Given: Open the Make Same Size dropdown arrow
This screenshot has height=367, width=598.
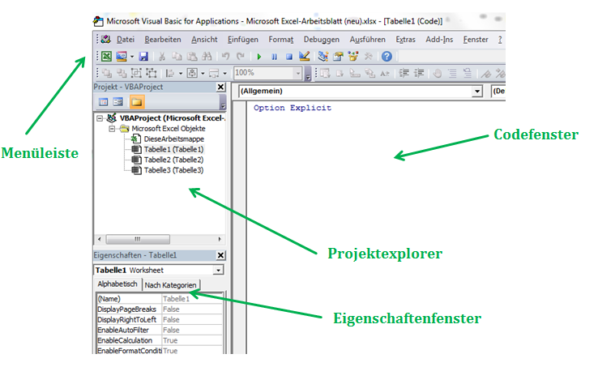Looking at the screenshot, I should coord(225,73).
